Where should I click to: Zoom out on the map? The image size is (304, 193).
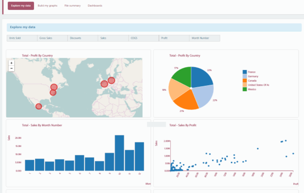pyautogui.click(x=12, y=68)
